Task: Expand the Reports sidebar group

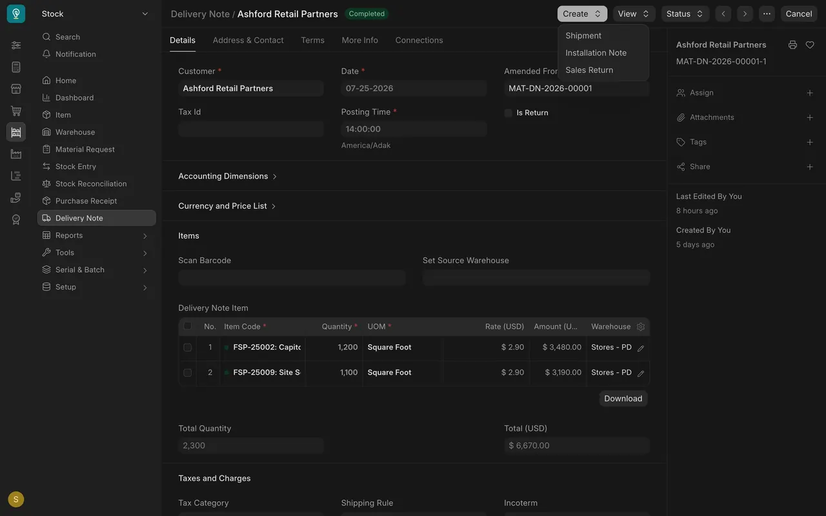Action: pyautogui.click(x=97, y=235)
